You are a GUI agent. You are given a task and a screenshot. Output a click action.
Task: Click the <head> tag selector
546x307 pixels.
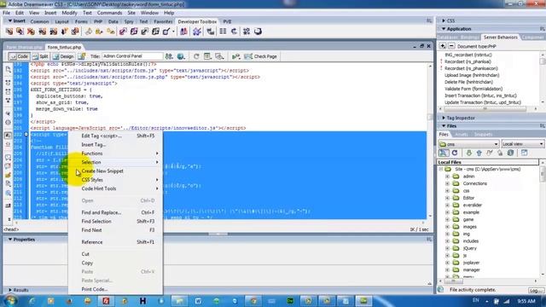click(x=11, y=229)
